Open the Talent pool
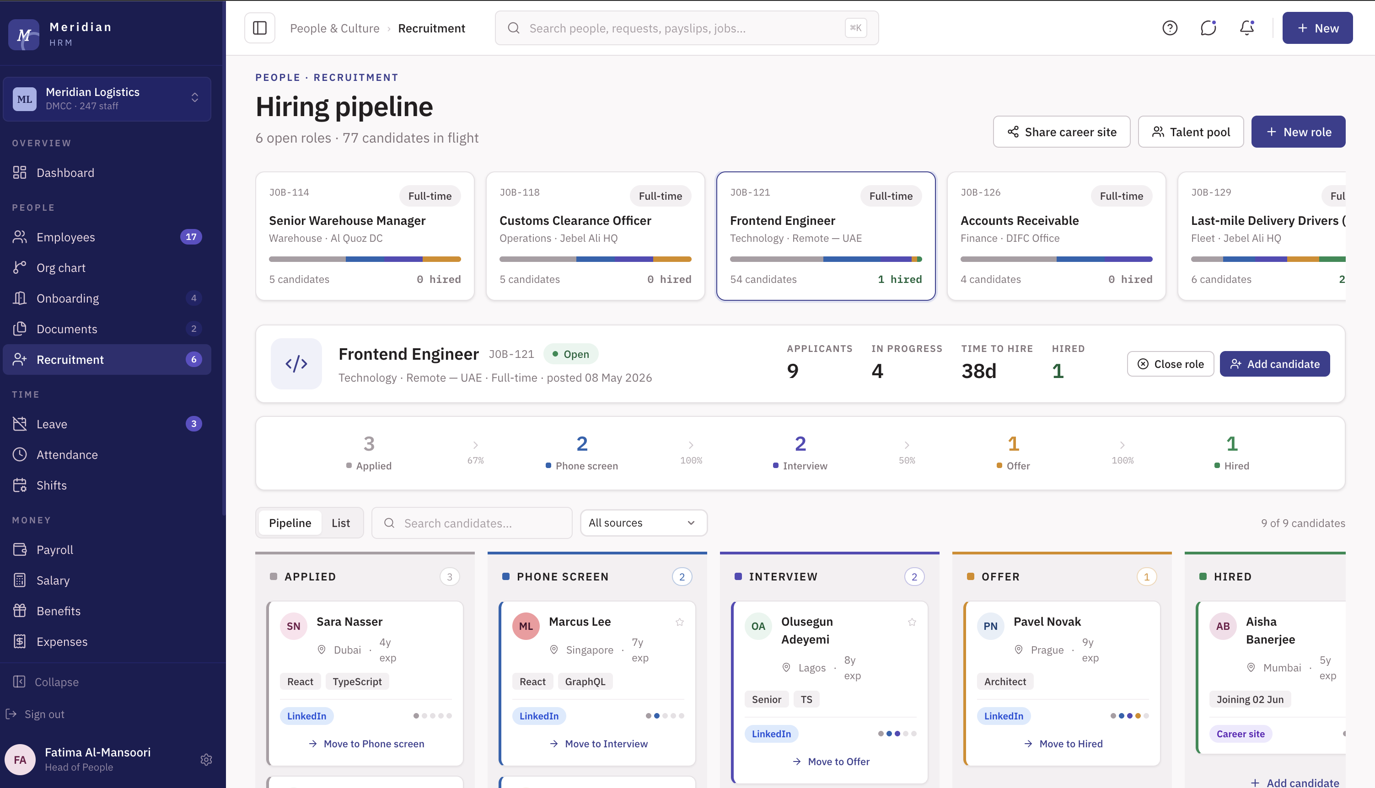Viewport: 1375px width, 788px height. (x=1190, y=132)
